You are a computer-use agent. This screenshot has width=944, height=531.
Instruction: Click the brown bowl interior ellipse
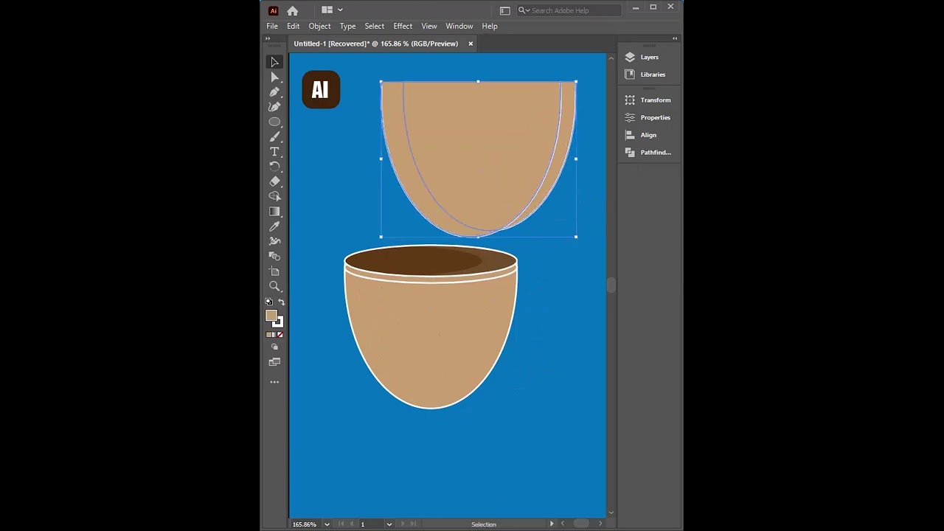coord(431,261)
